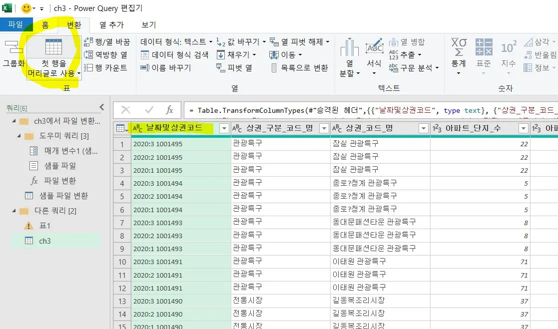Click the Move (이동) column icon

[x=274, y=55]
